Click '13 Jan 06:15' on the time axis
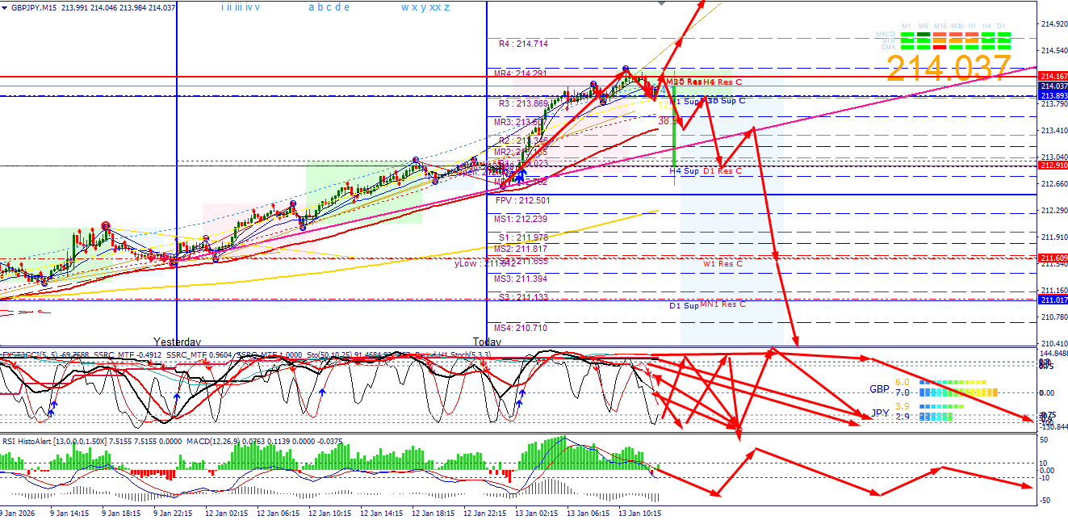 coord(588,513)
